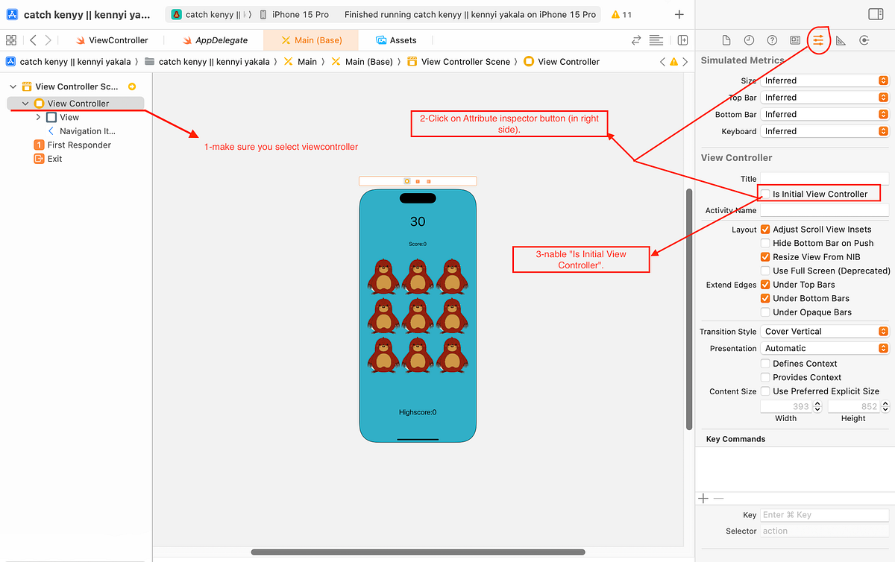Open the code review arrows icon

click(636, 40)
